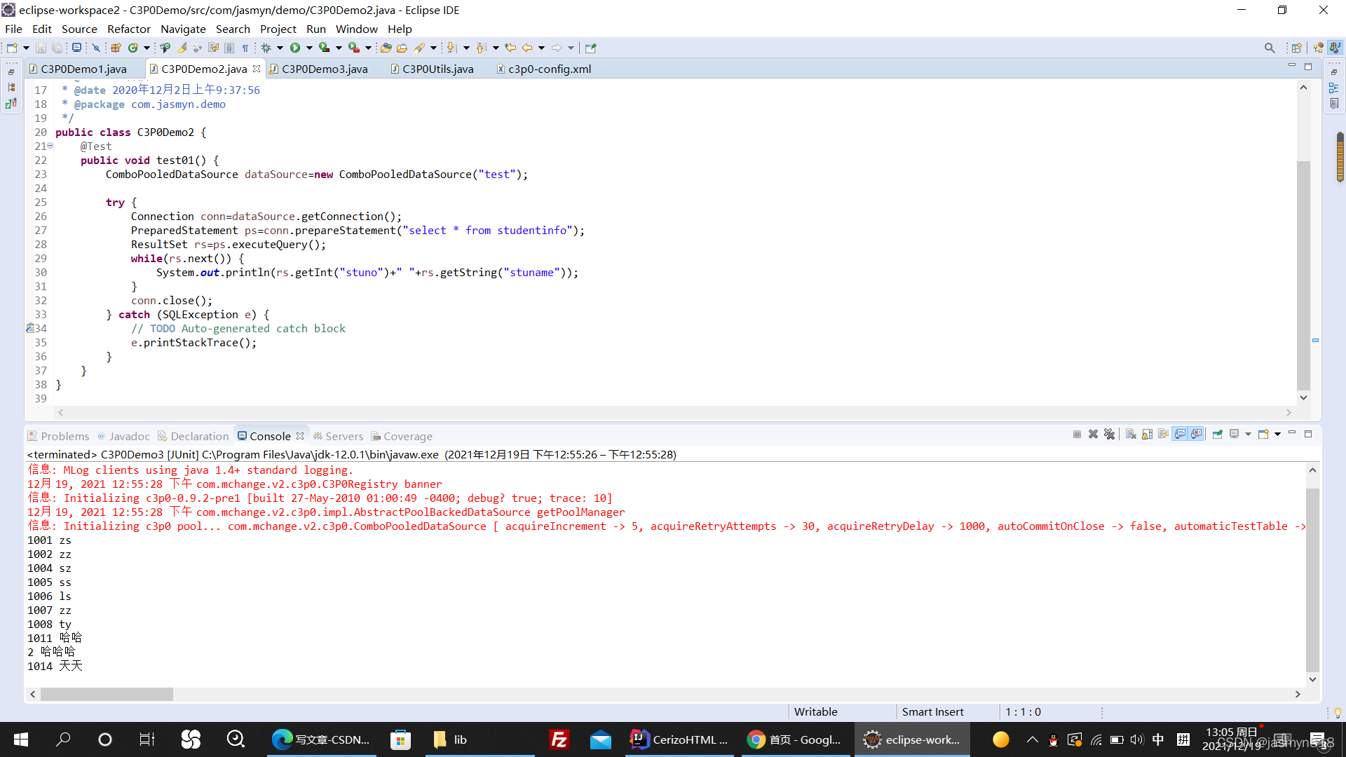Click the Last Edit Location icon
Image resolution: width=1346 pixels, height=757 pixels.
(510, 48)
